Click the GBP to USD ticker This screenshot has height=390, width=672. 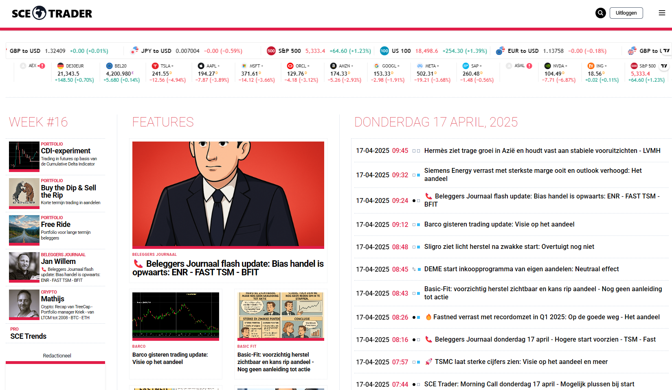click(x=59, y=51)
